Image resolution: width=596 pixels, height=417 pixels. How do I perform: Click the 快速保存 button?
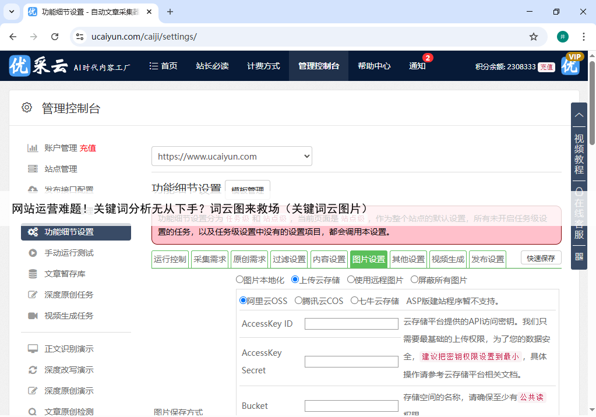(541, 258)
